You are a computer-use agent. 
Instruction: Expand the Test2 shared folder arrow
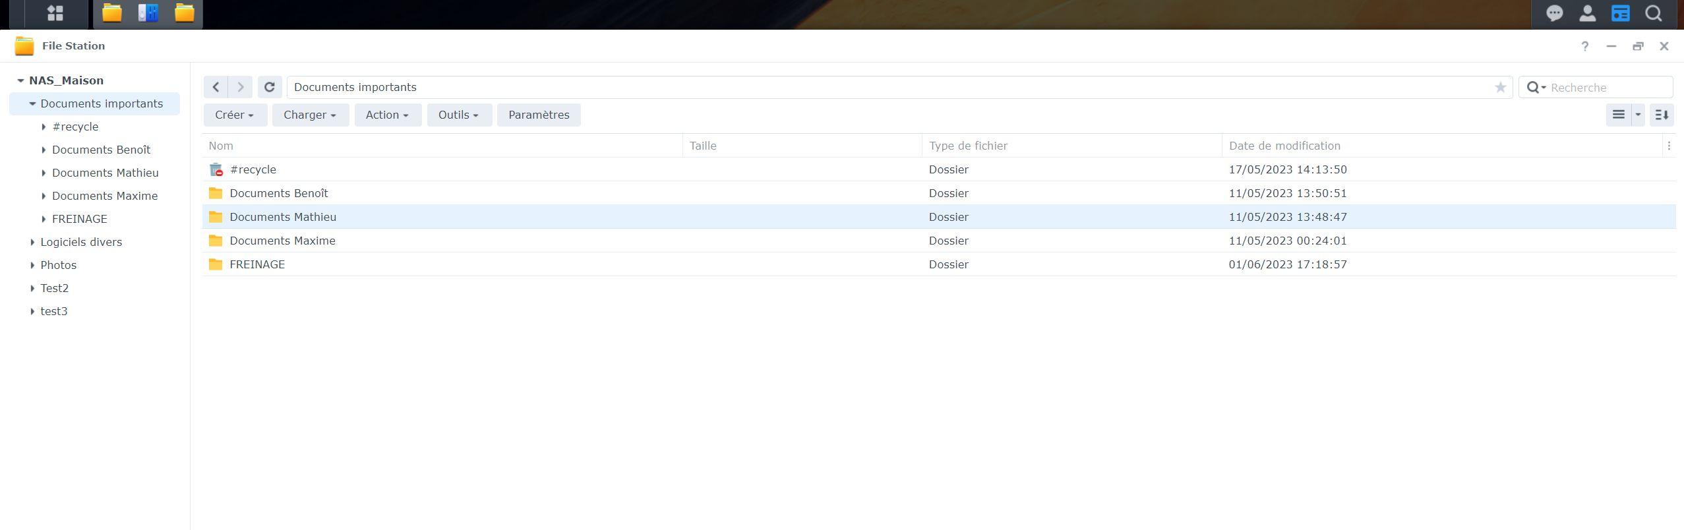(32, 288)
